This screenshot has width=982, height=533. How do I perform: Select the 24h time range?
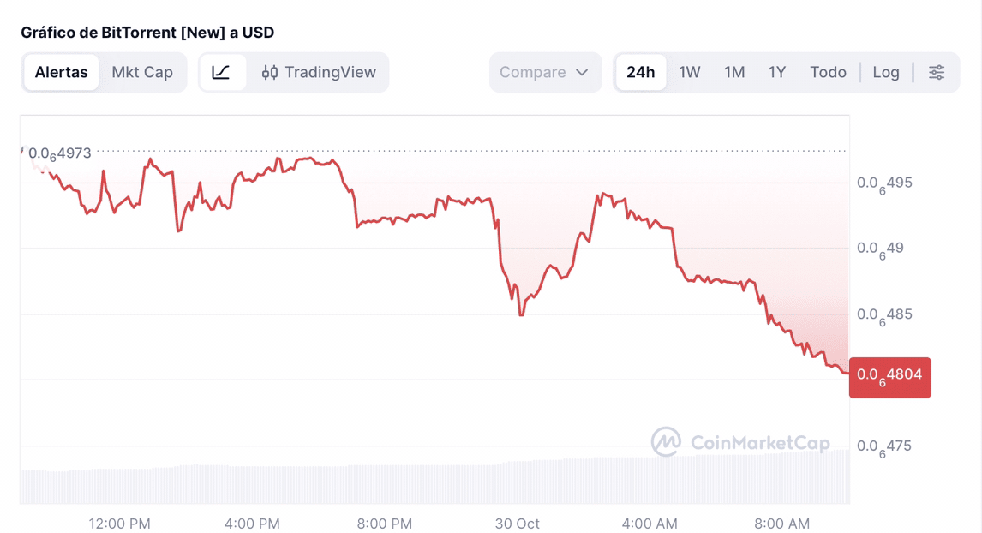[x=640, y=72]
